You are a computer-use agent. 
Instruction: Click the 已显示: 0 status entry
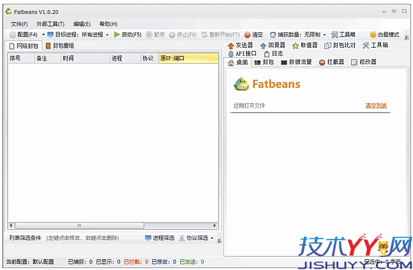coord(109,262)
